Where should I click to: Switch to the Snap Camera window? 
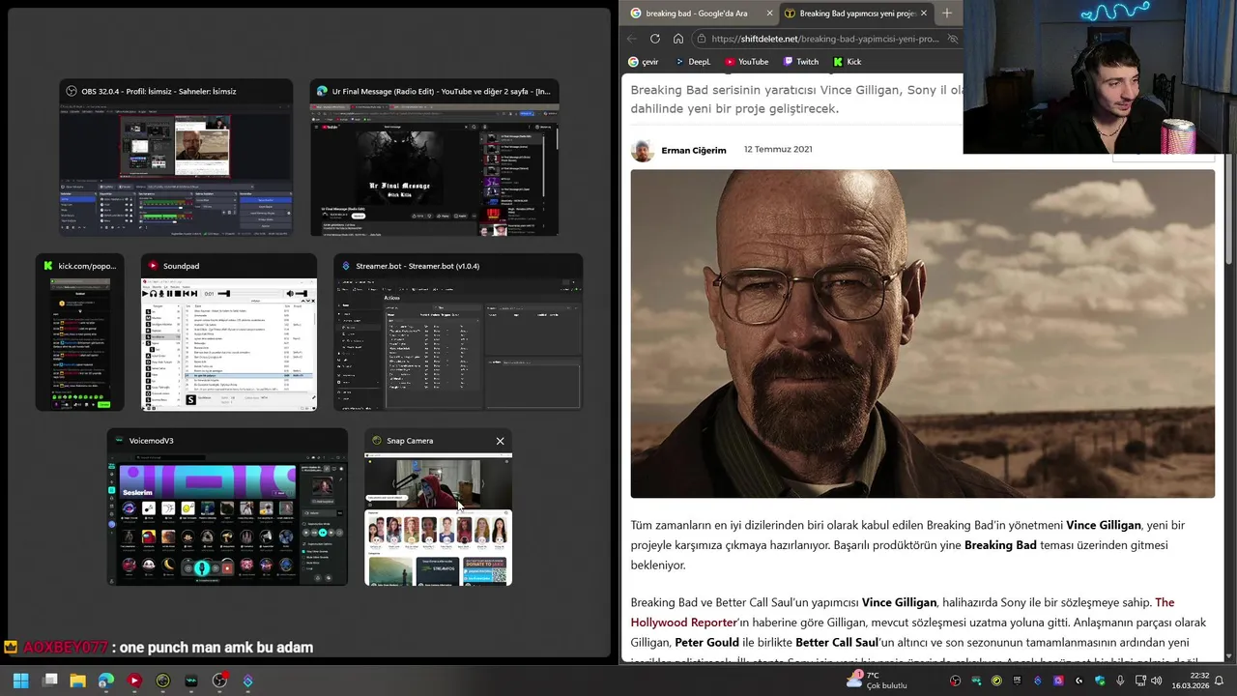[x=438, y=507]
